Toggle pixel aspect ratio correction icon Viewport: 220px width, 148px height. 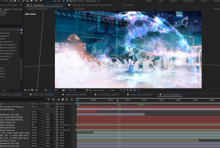pos(121,90)
